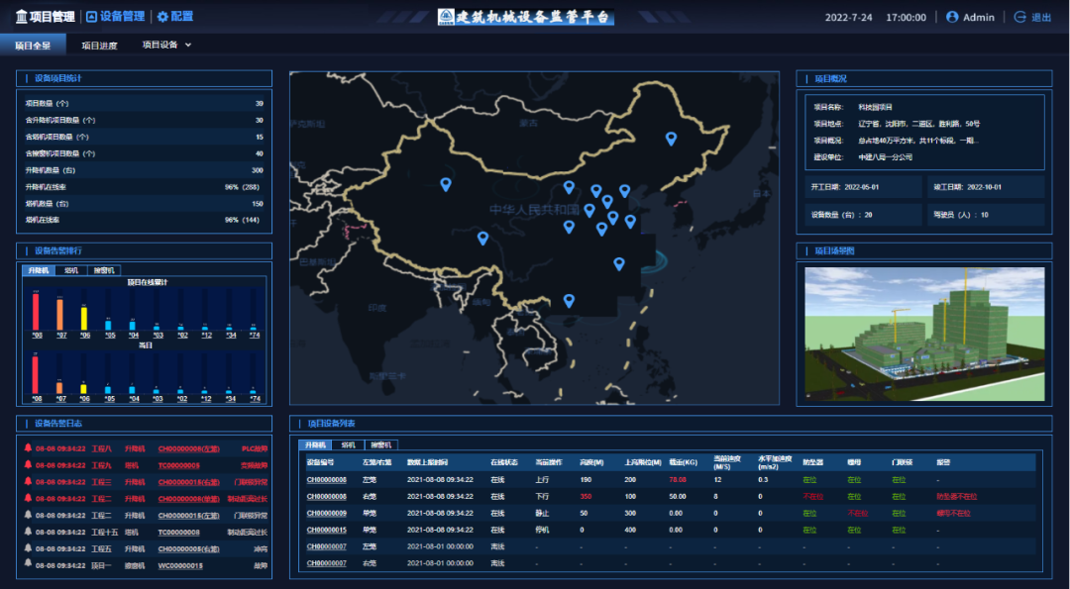
Task: Select the northeastern-most map pin marker
Action: pos(671,139)
